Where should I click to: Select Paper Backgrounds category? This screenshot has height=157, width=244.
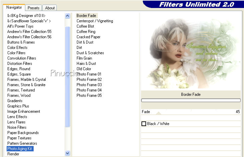(23, 133)
